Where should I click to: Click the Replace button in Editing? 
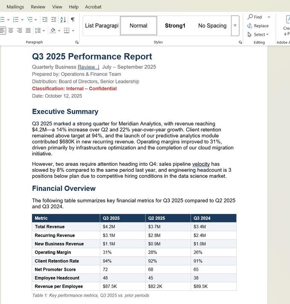click(258, 26)
